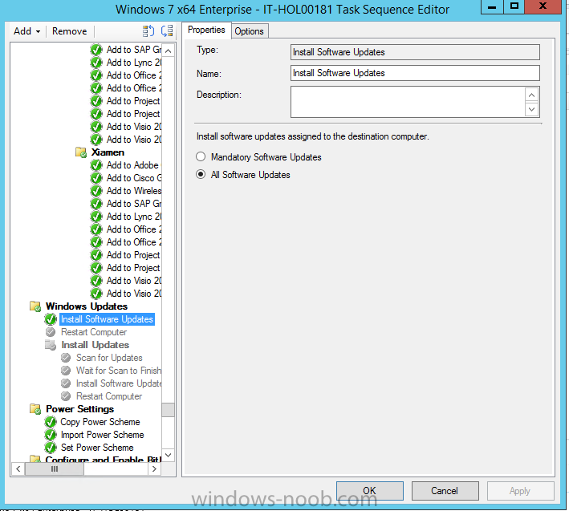Click green check beside Copy Power Scheme
Screen dimensions: 569x511
pyautogui.click(x=51, y=422)
